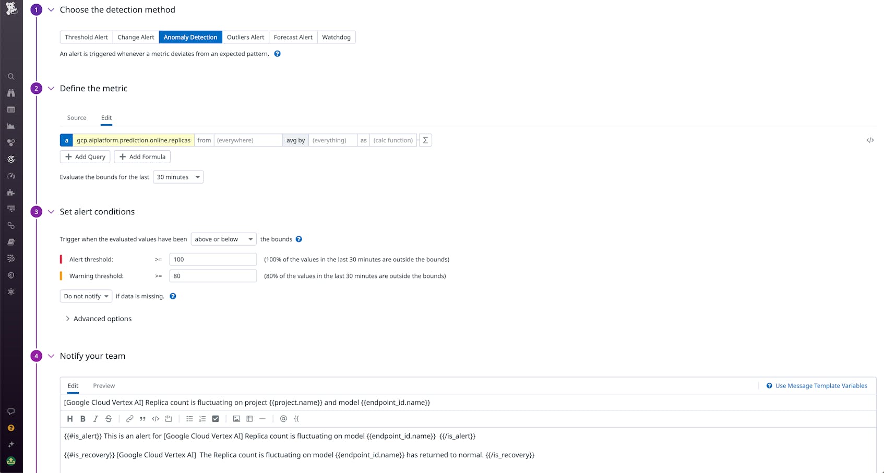Insert a hyperlink in the message body
Screen dimensions: 884x473
129,419
